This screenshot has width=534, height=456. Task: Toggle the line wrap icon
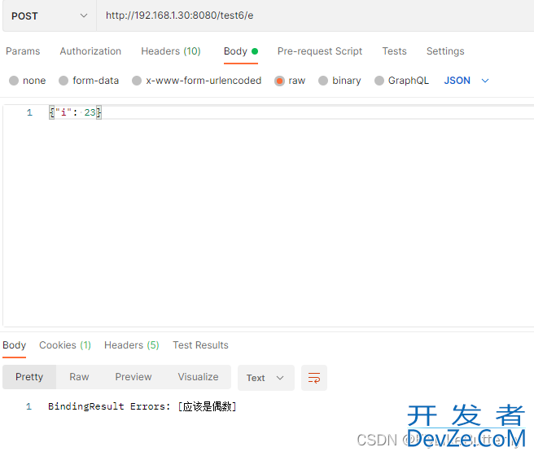(314, 378)
